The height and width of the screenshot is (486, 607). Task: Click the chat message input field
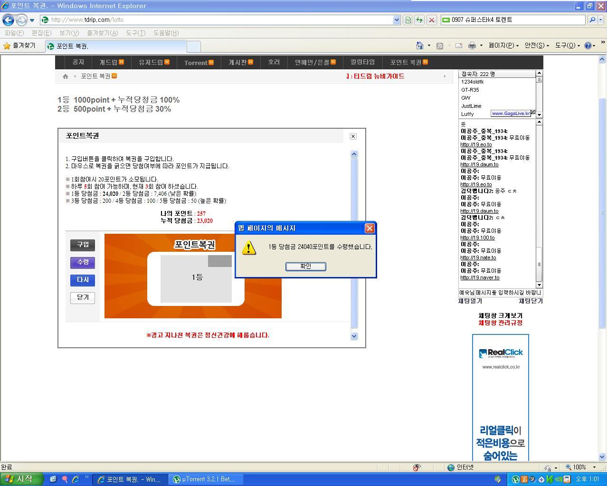point(500,293)
